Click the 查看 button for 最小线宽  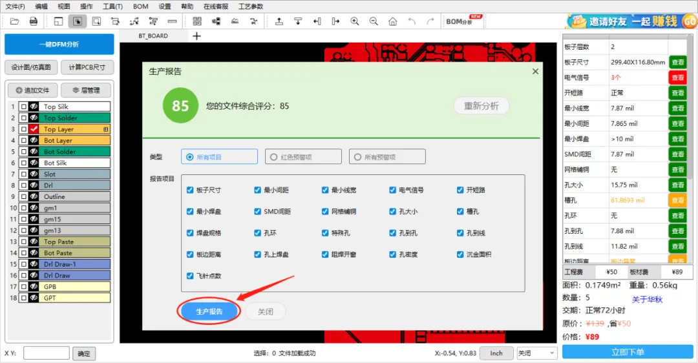(x=677, y=108)
